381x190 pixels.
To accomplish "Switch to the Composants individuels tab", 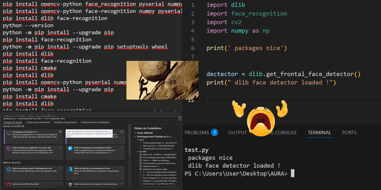I will pos(38,122).
